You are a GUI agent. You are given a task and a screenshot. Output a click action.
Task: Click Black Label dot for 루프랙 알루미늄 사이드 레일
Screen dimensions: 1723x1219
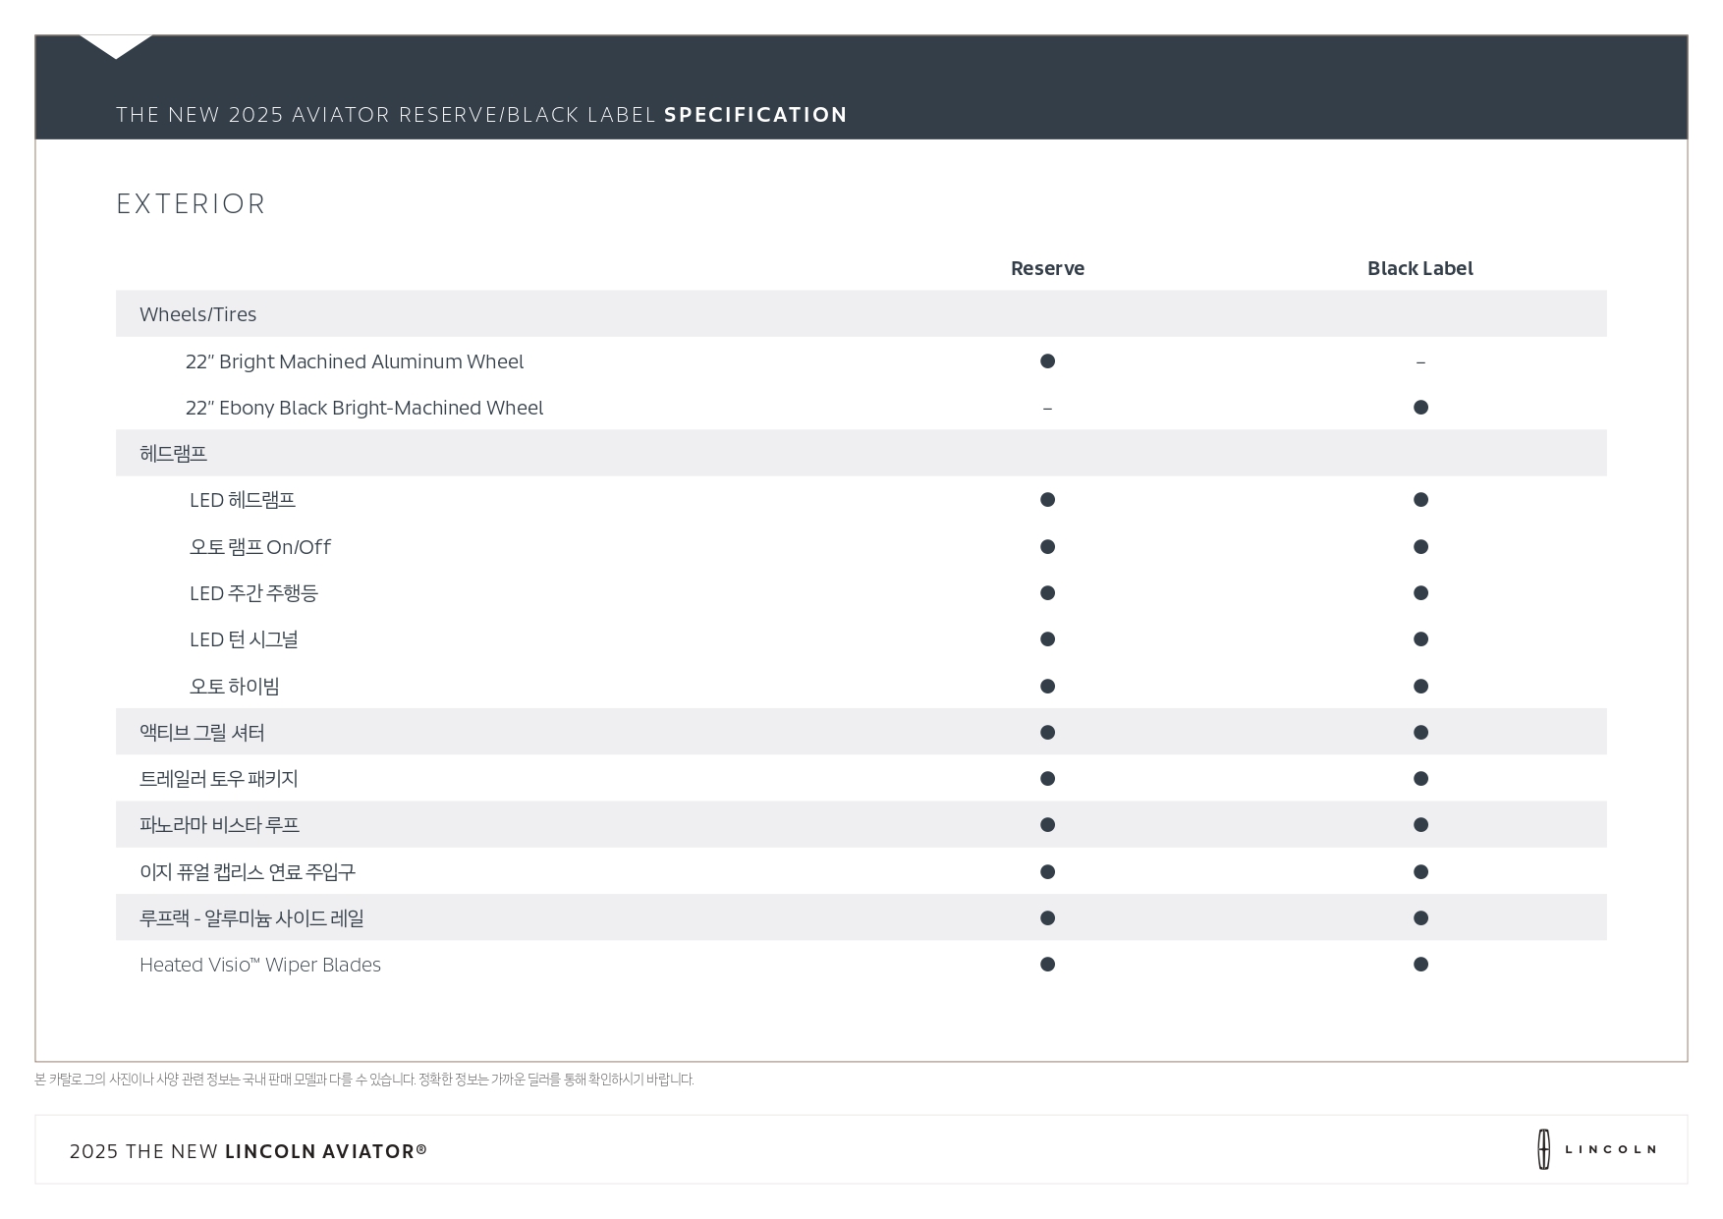pos(1420,918)
